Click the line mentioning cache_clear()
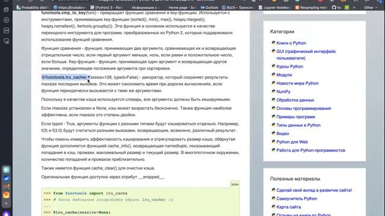 pos(98,168)
